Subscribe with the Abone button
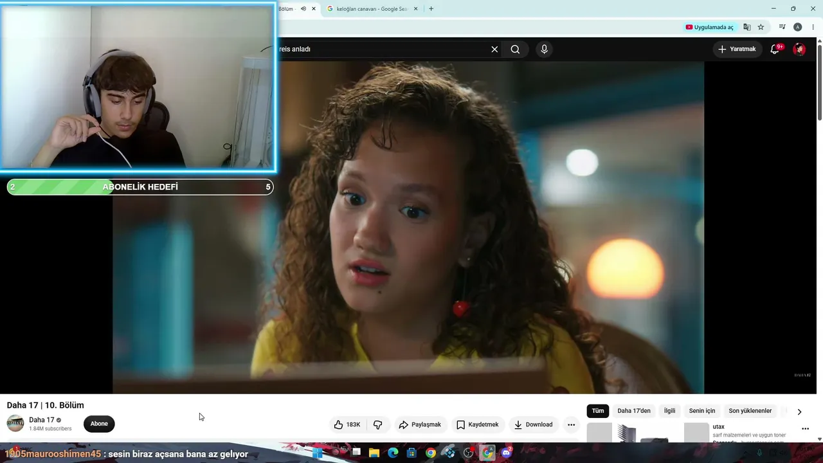823x463 pixels. click(99, 424)
